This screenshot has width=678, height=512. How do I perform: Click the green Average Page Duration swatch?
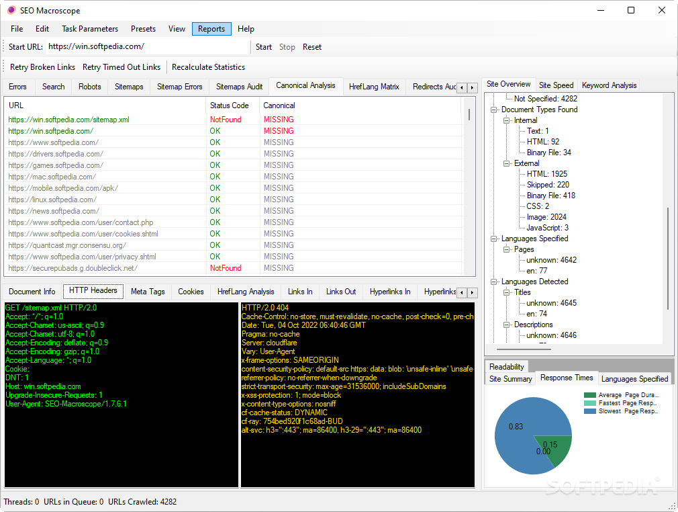(590, 395)
